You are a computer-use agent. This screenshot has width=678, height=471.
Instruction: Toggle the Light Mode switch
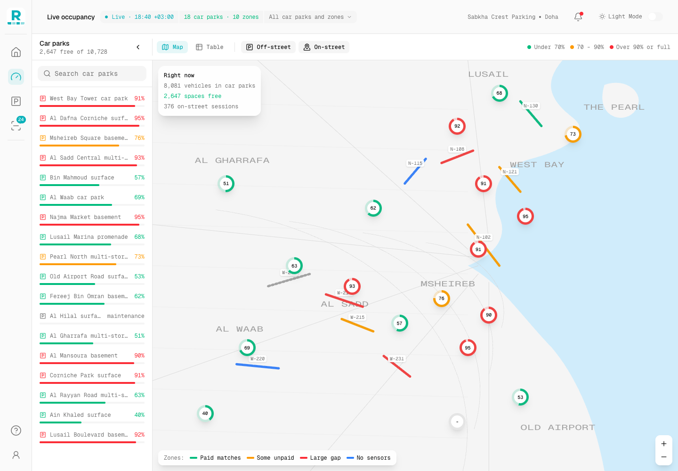click(x=655, y=16)
